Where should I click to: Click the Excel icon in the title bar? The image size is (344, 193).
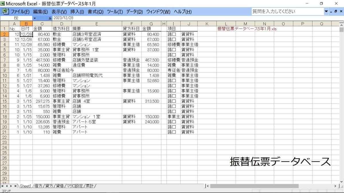pos(3,3)
